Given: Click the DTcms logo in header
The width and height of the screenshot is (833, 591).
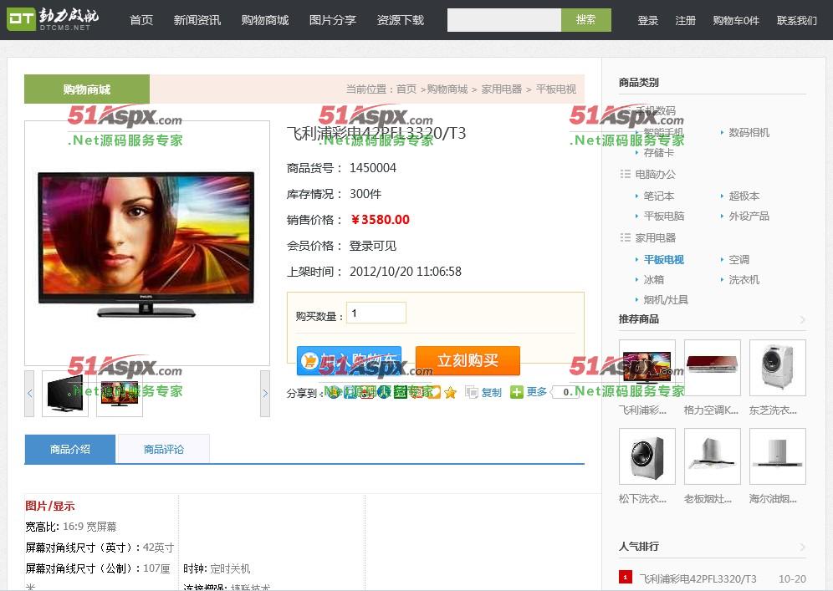Looking at the screenshot, I should (53, 19).
